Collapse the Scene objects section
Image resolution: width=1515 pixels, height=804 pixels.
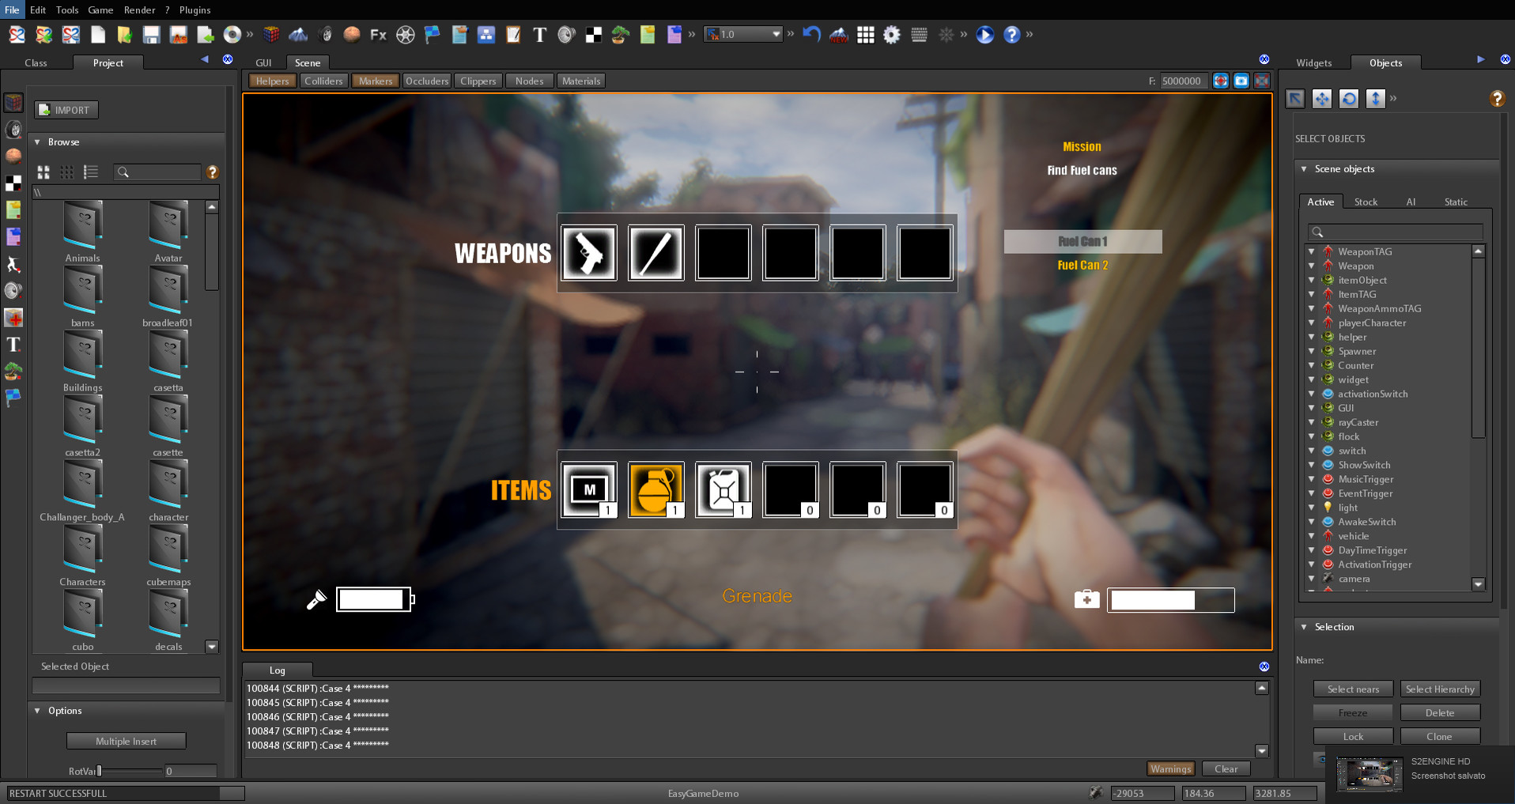coord(1304,168)
